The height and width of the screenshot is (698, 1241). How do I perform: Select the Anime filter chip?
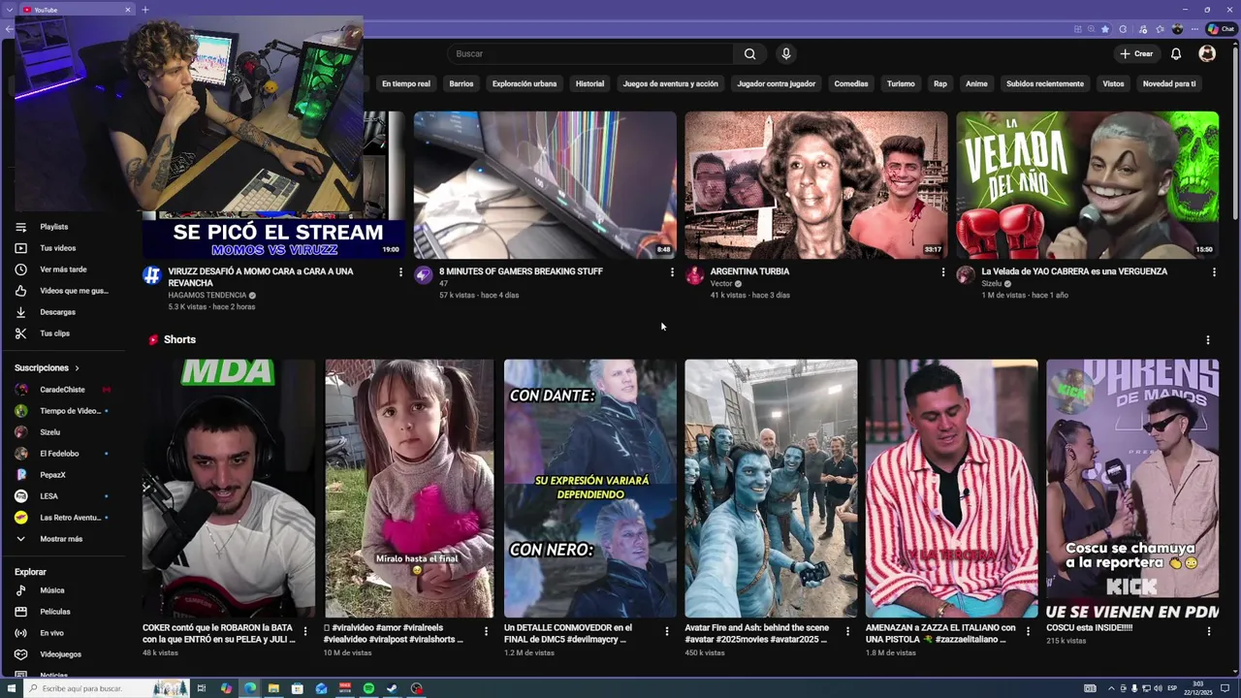click(x=976, y=84)
